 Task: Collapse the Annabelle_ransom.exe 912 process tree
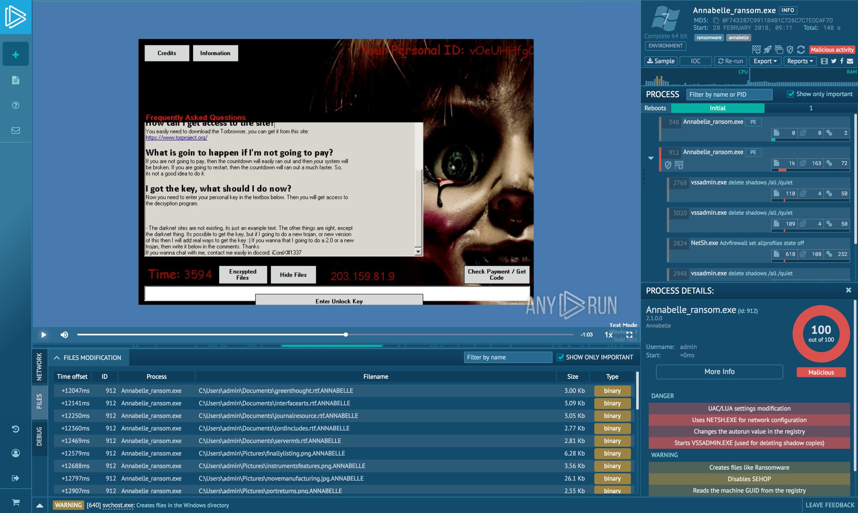(x=651, y=158)
